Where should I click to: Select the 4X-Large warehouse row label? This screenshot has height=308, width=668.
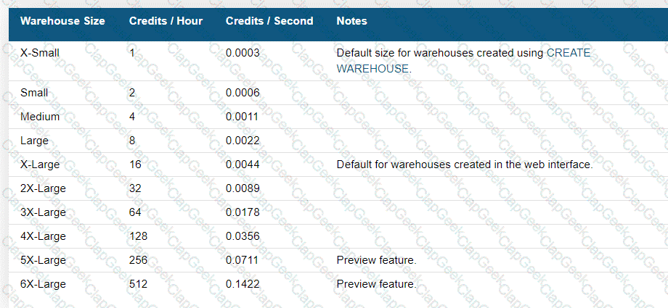click(x=43, y=236)
